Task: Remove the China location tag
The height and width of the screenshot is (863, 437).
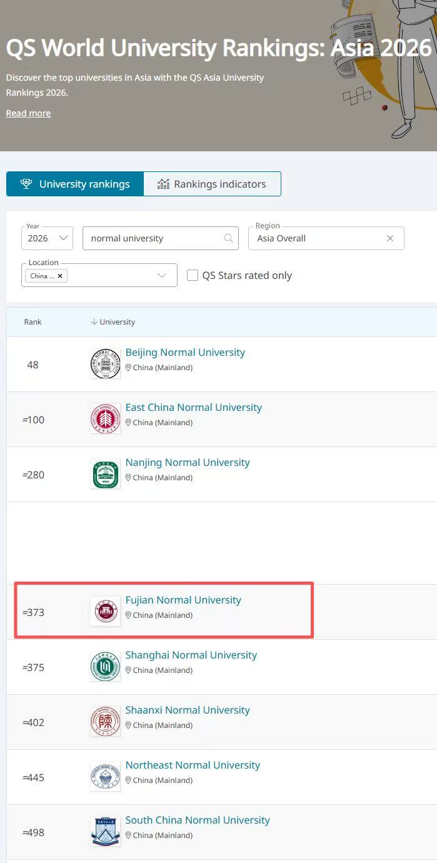Action: [x=60, y=276]
